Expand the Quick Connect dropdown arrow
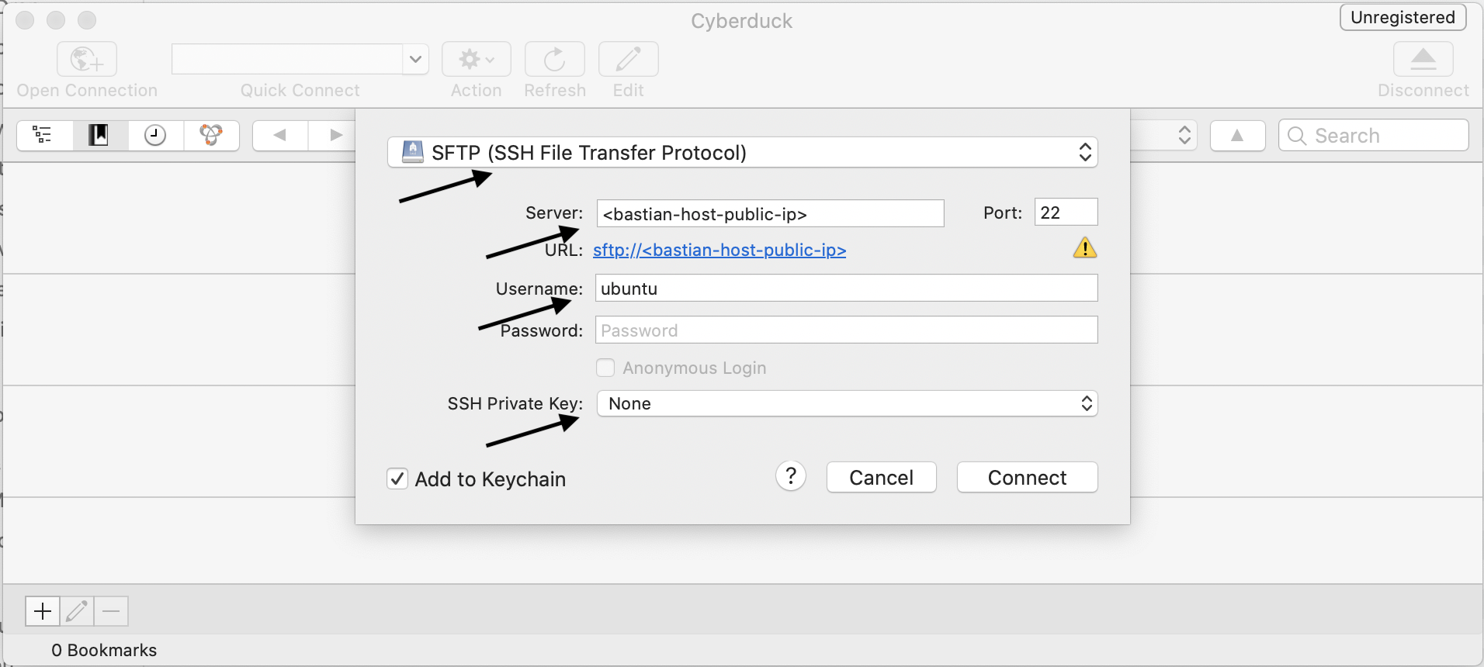 click(x=415, y=59)
